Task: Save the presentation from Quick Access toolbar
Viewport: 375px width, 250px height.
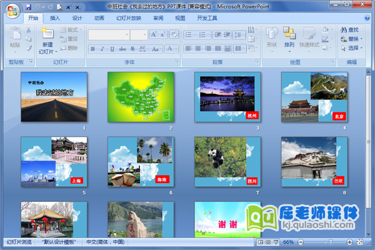Action: (x=28, y=7)
